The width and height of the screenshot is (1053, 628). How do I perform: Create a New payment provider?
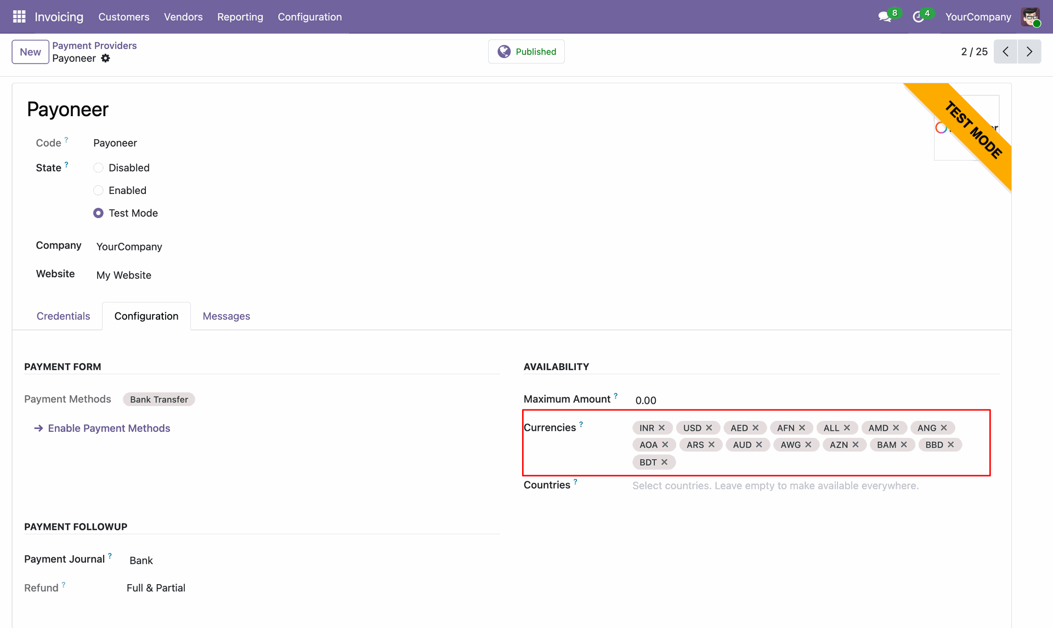point(30,52)
